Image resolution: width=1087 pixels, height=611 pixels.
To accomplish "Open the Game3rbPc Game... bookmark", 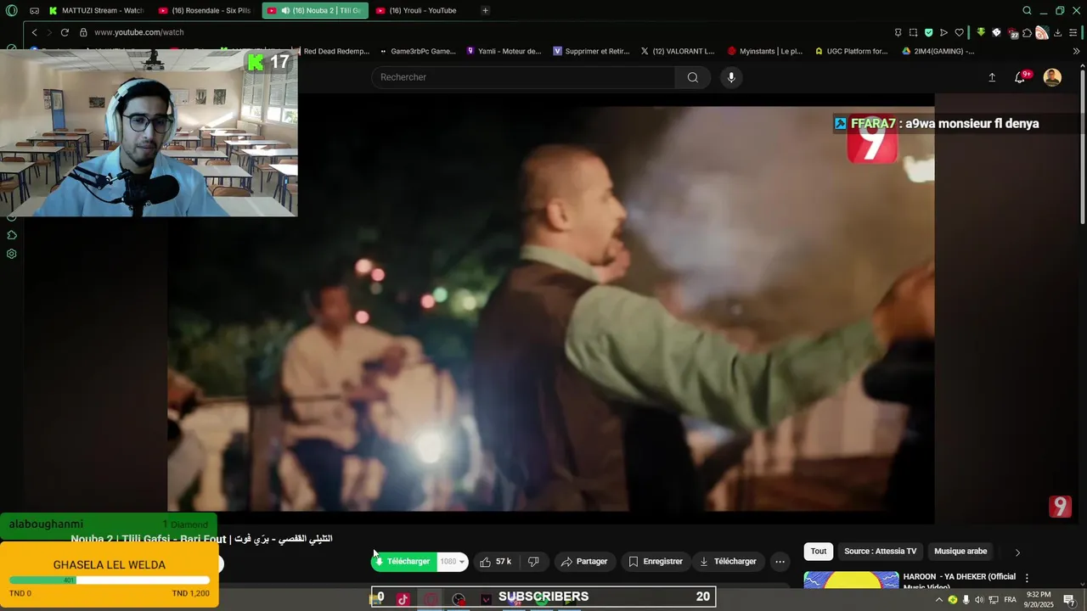I will point(419,51).
